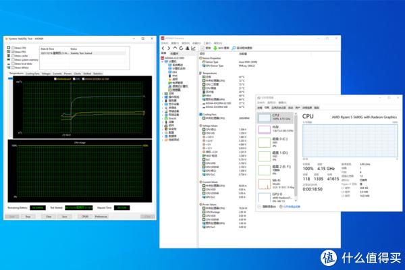The width and height of the screenshot is (405, 270).
Task: Expand the 操作系统 tree node arrow
Action: [163, 97]
